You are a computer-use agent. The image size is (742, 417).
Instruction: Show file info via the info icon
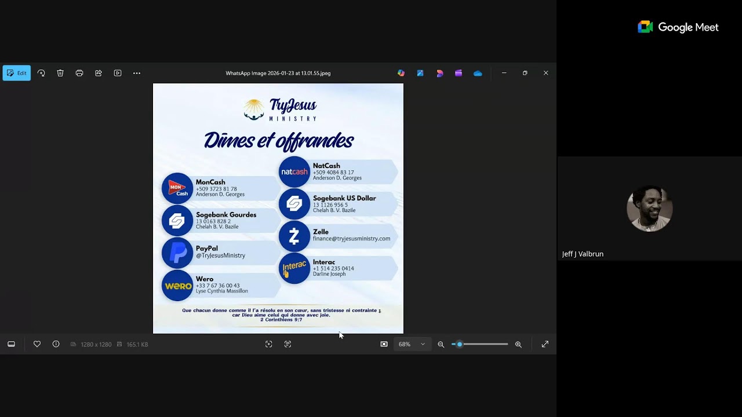pyautogui.click(x=56, y=344)
